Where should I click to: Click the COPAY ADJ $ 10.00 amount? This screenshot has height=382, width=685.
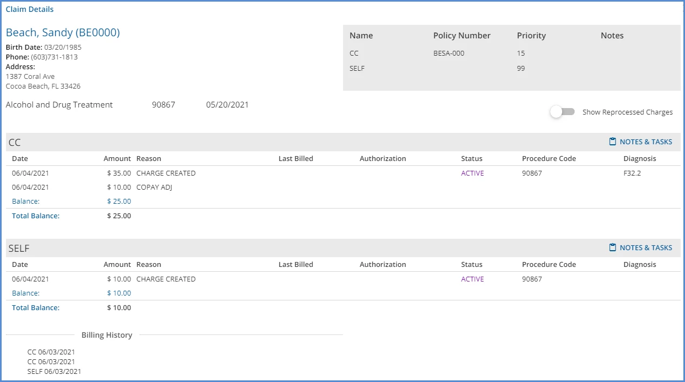click(x=119, y=187)
